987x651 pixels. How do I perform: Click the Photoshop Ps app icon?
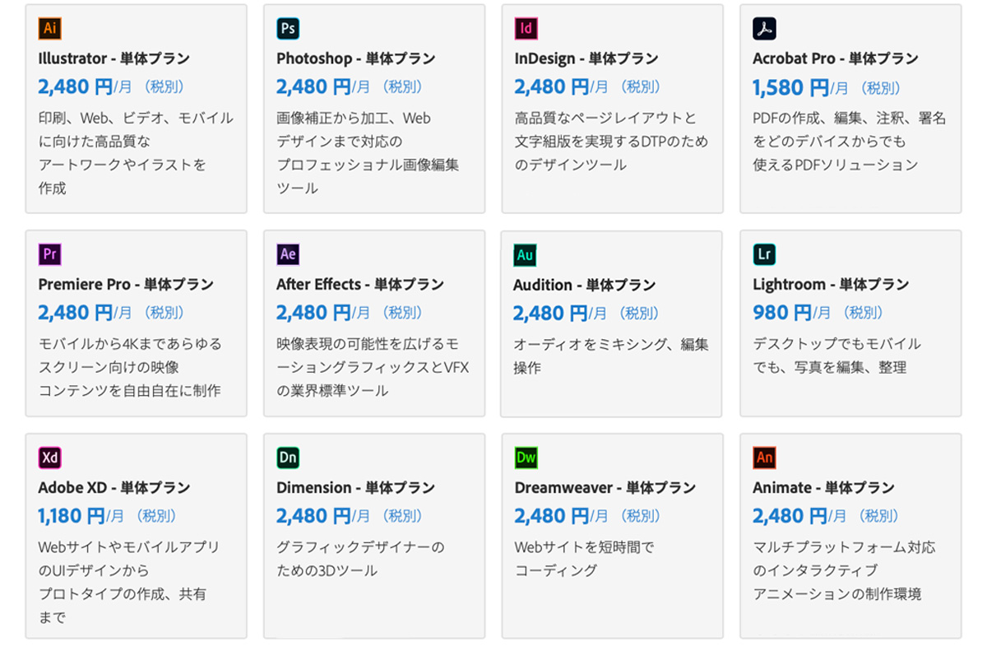288,29
